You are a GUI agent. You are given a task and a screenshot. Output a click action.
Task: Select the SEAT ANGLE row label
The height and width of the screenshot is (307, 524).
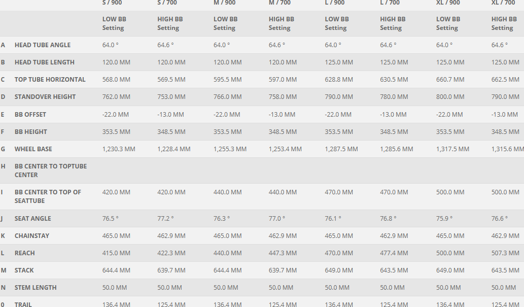(x=33, y=219)
